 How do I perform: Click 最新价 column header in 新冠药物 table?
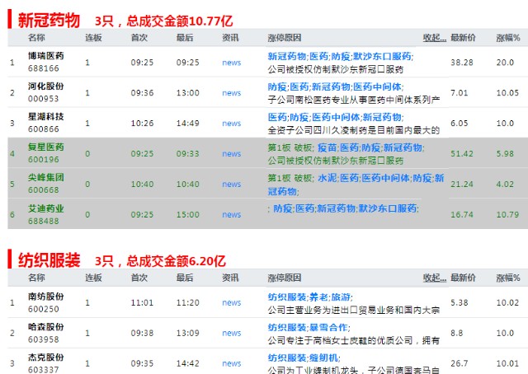tap(463, 38)
